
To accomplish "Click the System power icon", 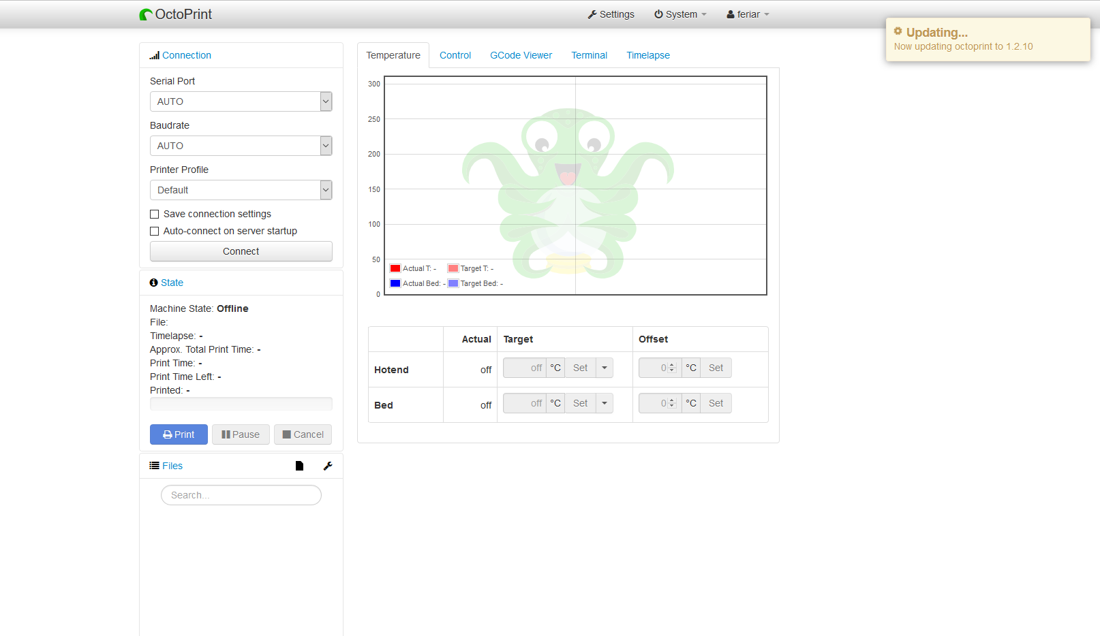I will pyautogui.click(x=658, y=14).
